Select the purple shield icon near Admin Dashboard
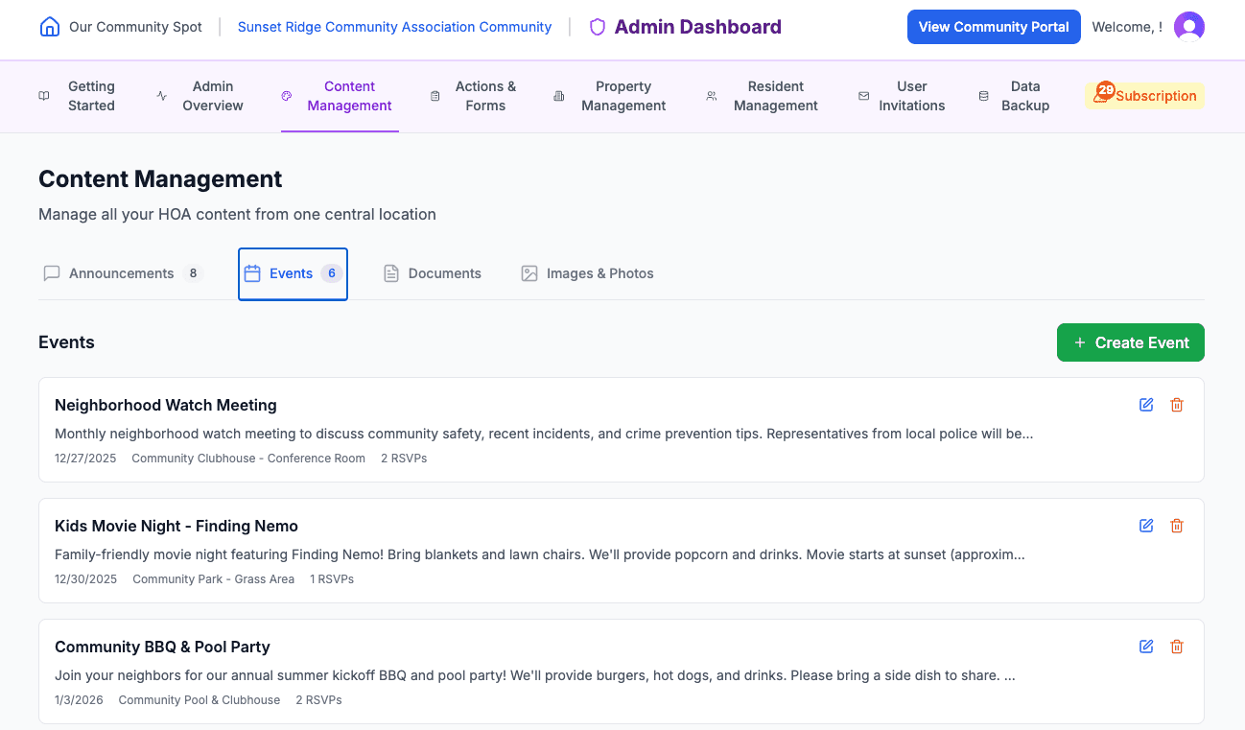The image size is (1245, 730). (x=597, y=27)
